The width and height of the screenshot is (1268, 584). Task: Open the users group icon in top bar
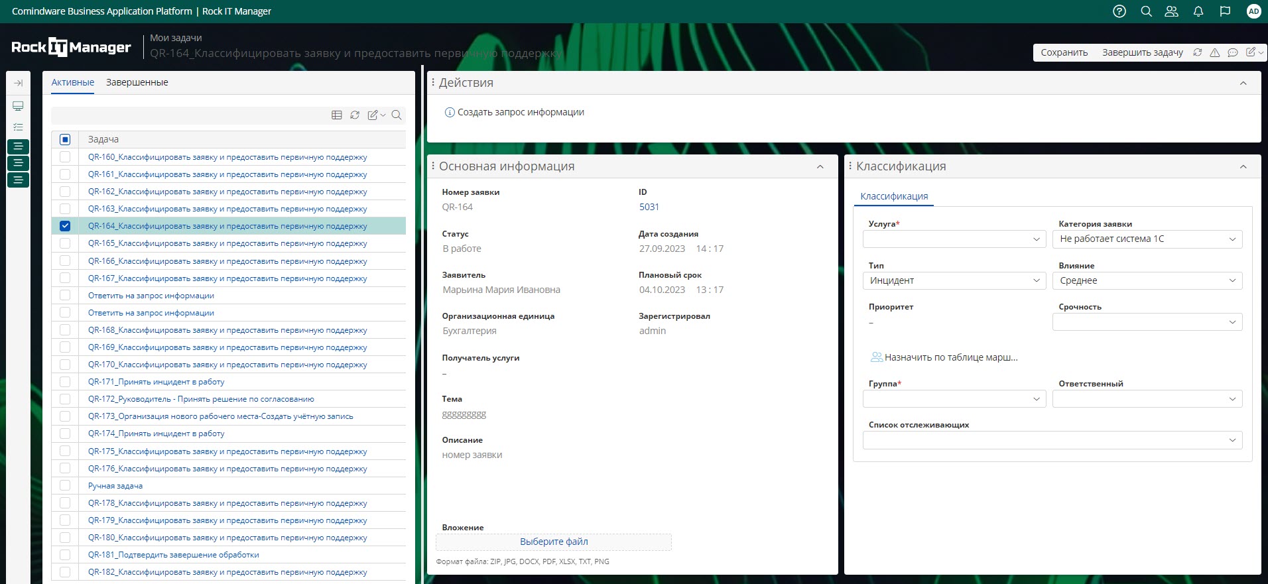pos(1172,11)
